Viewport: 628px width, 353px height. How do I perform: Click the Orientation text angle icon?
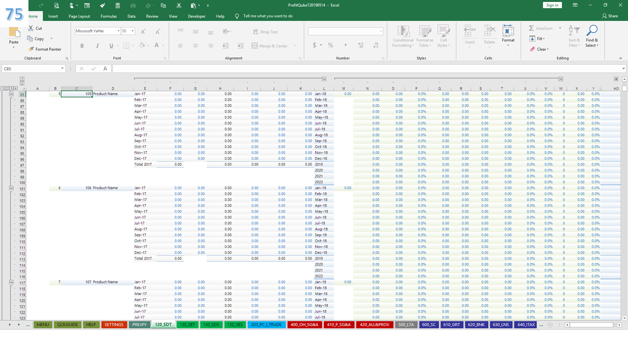point(226,32)
